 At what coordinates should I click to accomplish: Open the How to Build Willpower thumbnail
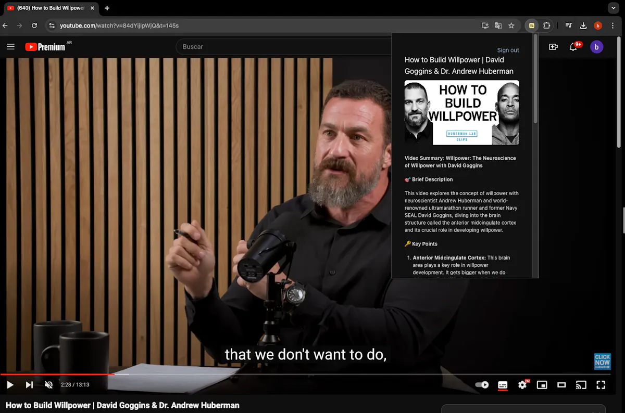click(x=462, y=112)
